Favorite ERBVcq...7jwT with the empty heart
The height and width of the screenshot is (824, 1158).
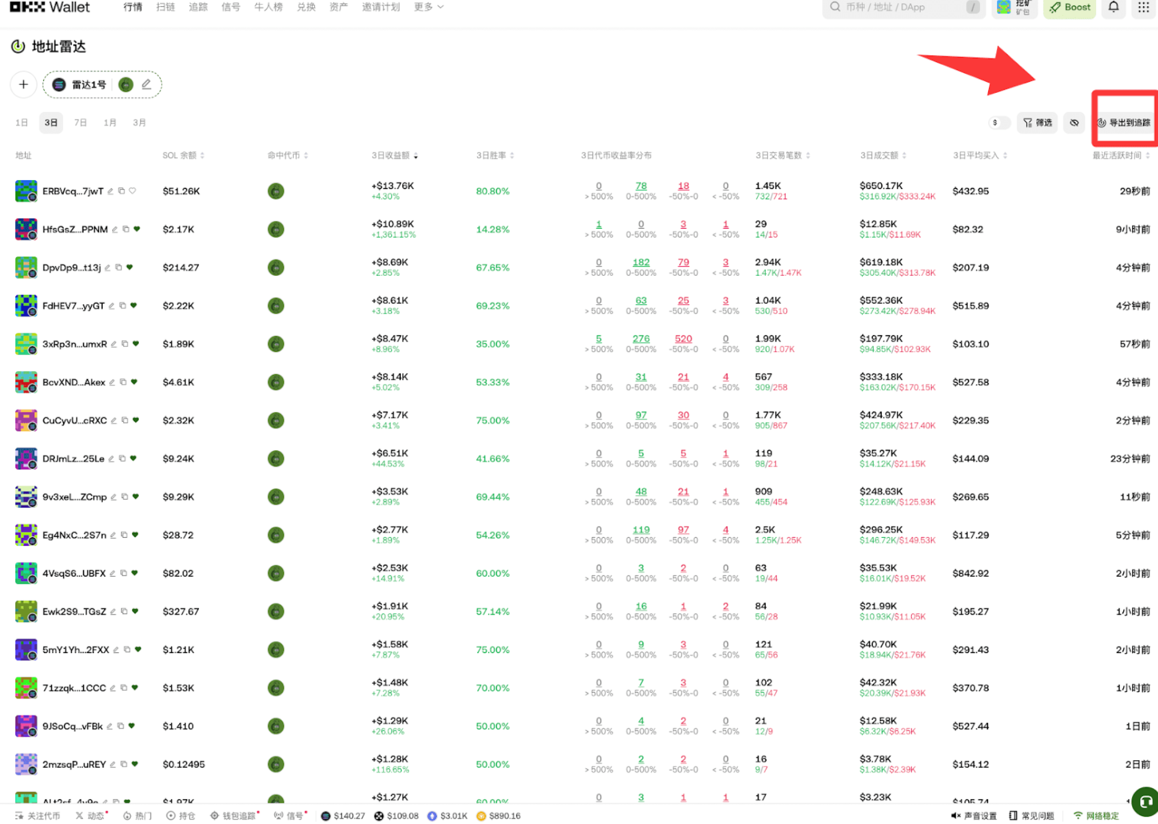point(133,191)
